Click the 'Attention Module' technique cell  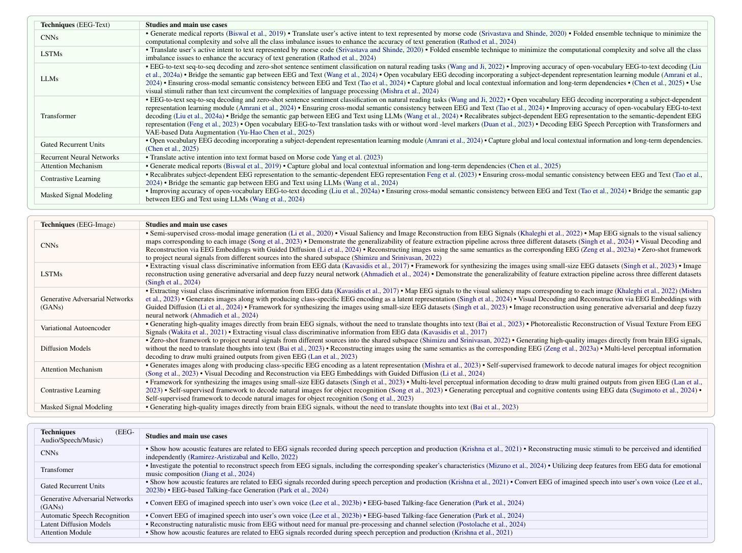(x=87, y=533)
